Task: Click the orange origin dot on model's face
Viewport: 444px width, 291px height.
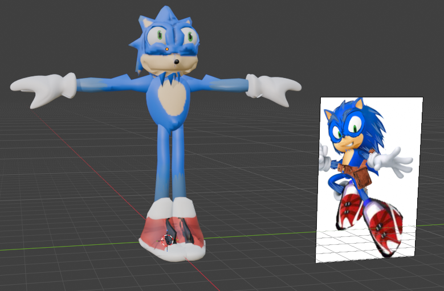Action: [167, 49]
